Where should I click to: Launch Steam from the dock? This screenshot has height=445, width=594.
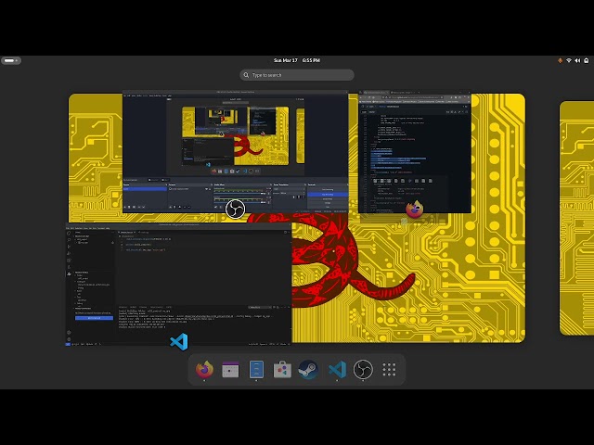[308, 369]
